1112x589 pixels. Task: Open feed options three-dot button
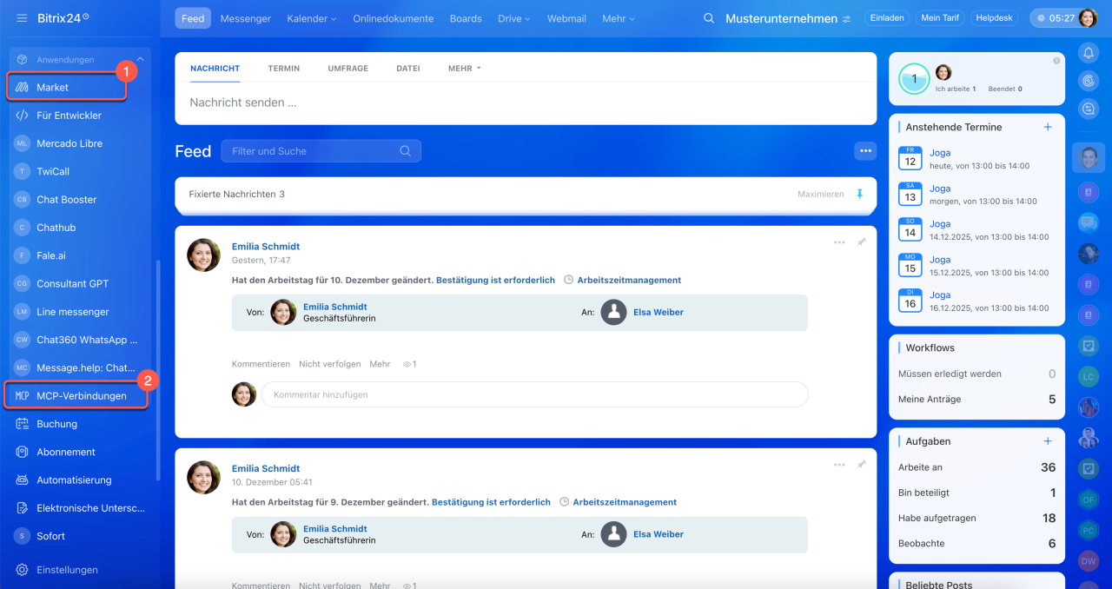click(864, 151)
